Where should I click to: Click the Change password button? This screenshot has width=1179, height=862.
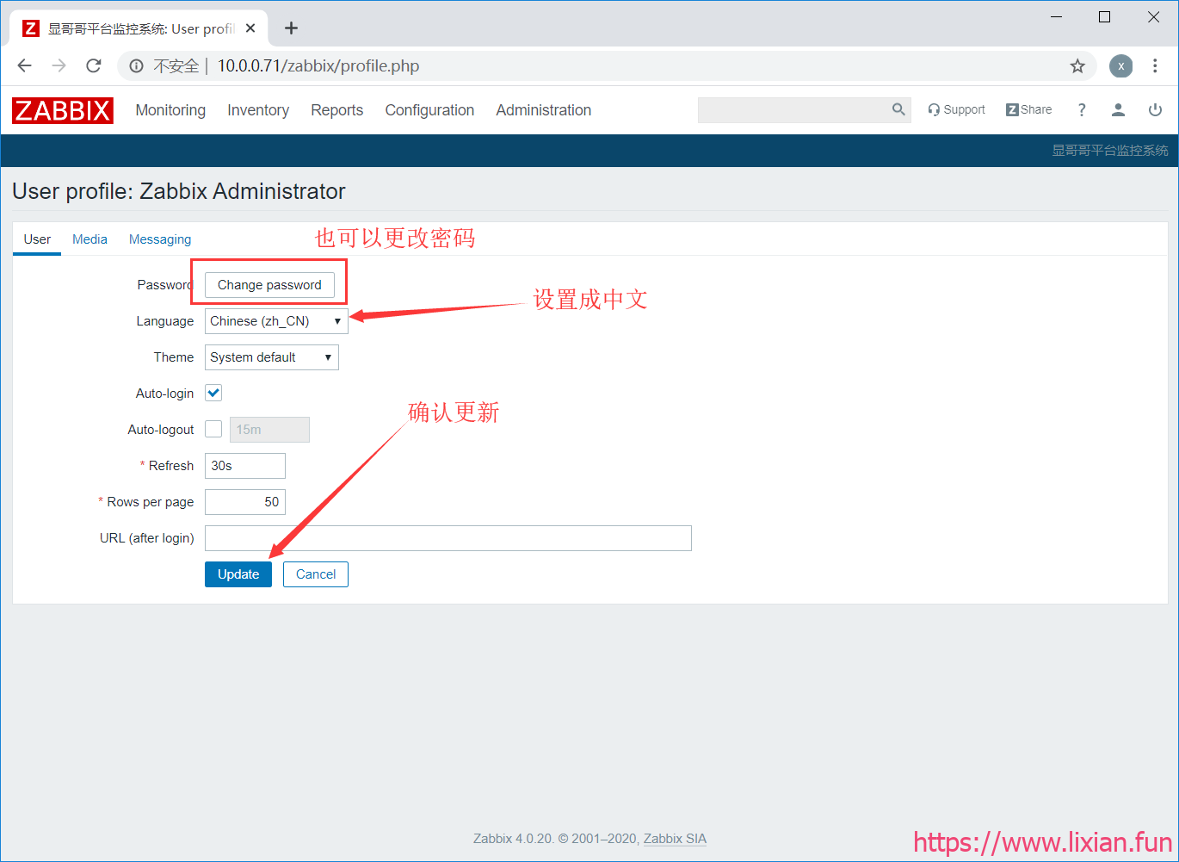[269, 285]
